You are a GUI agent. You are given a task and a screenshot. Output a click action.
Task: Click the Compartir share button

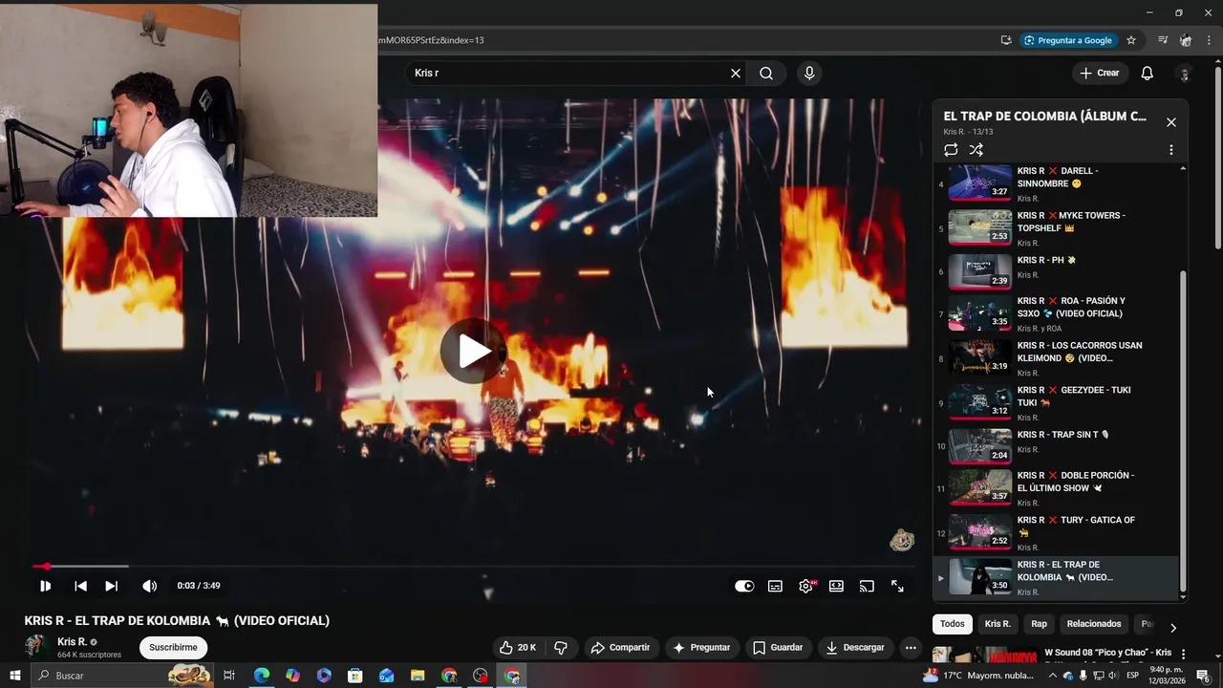pos(620,648)
